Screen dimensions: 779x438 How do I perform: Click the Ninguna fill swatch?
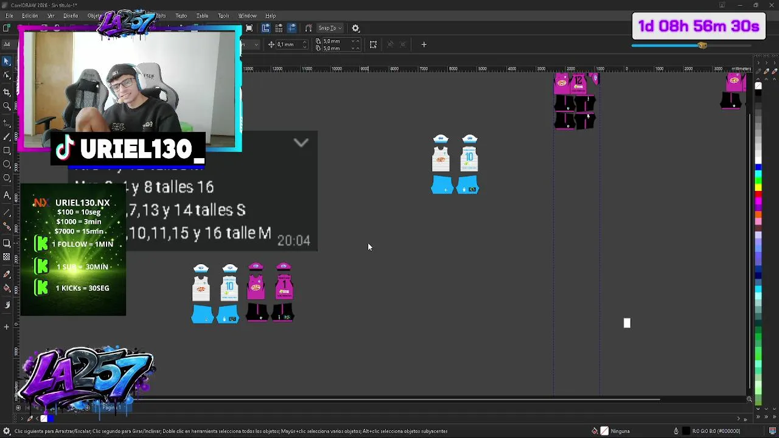click(x=604, y=431)
